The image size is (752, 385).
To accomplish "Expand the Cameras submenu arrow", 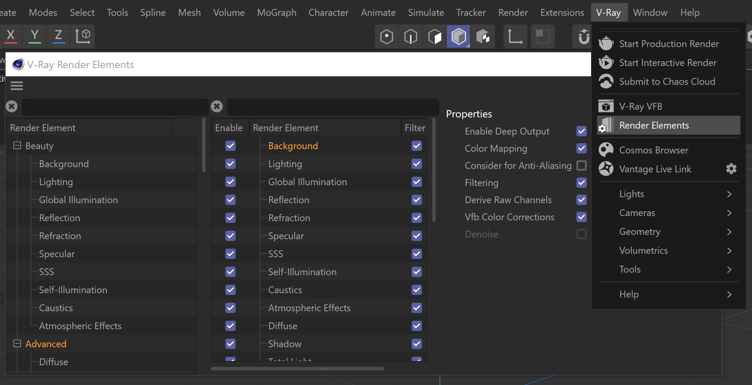I will tap(729, 213).
